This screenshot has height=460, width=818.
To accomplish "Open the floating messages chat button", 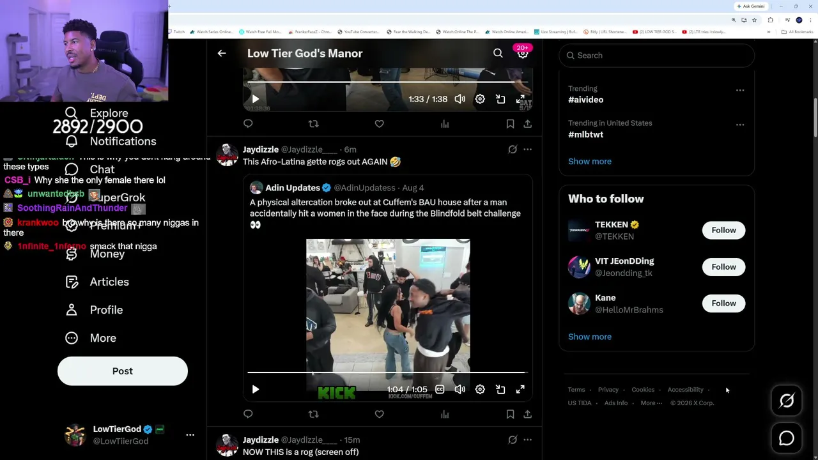I will click(x=787, y=438).
